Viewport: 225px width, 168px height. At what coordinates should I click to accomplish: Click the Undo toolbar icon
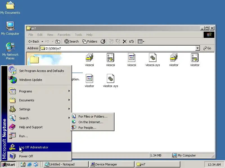pyautogui.click(x=131, y=41)
